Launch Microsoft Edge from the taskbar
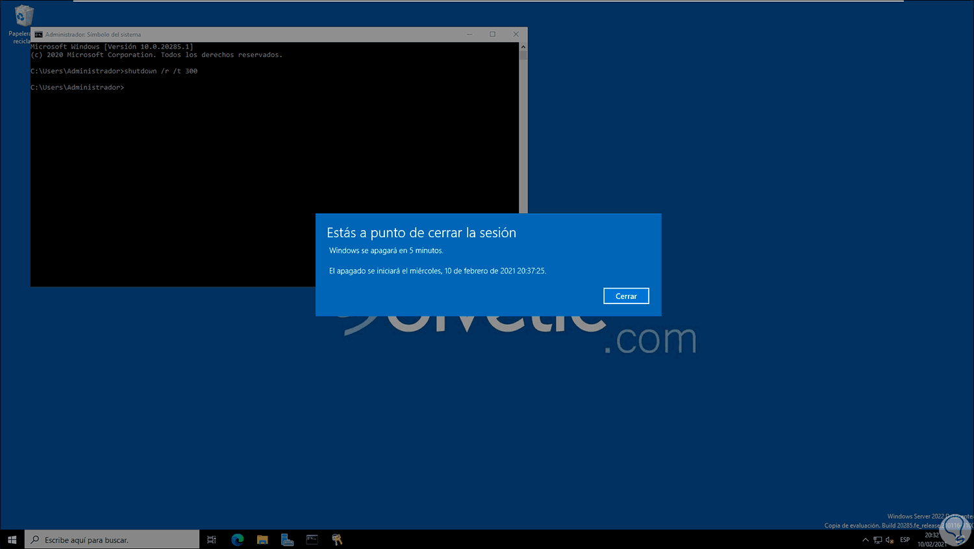 tap(238, 539)
